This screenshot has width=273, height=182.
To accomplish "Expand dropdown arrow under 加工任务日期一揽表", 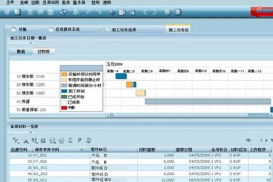I will pyautogui.click(x=31, y=43).
